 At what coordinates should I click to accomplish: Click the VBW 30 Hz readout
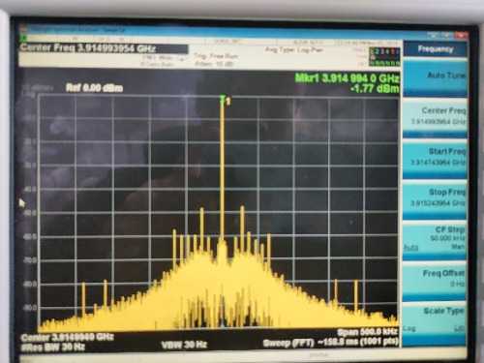click(x=184, y=345)
